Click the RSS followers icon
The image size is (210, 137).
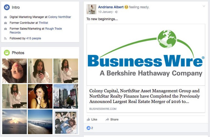point(5,38)
